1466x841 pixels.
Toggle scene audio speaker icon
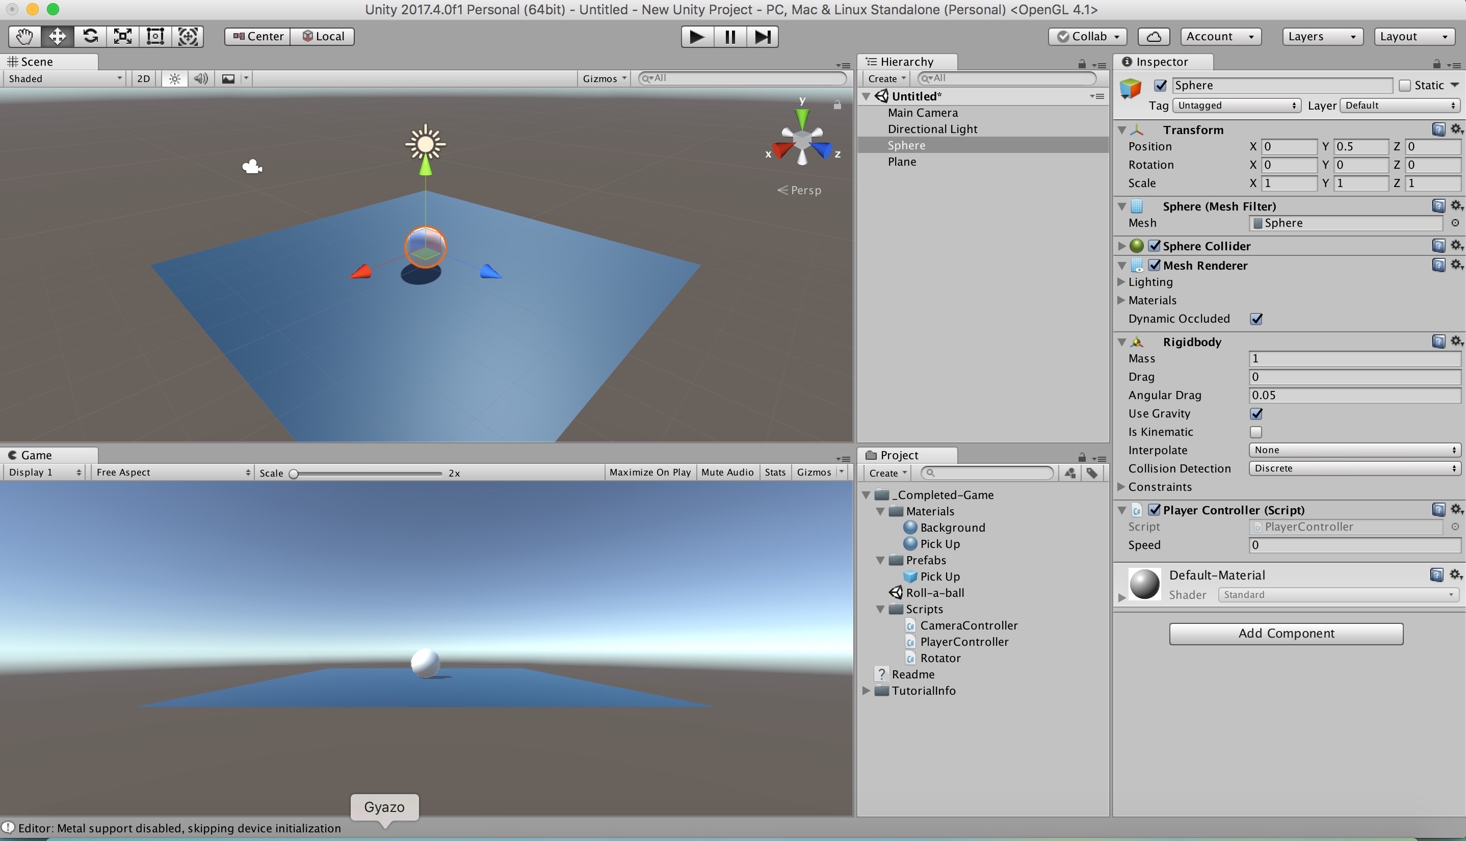point(201,78)
